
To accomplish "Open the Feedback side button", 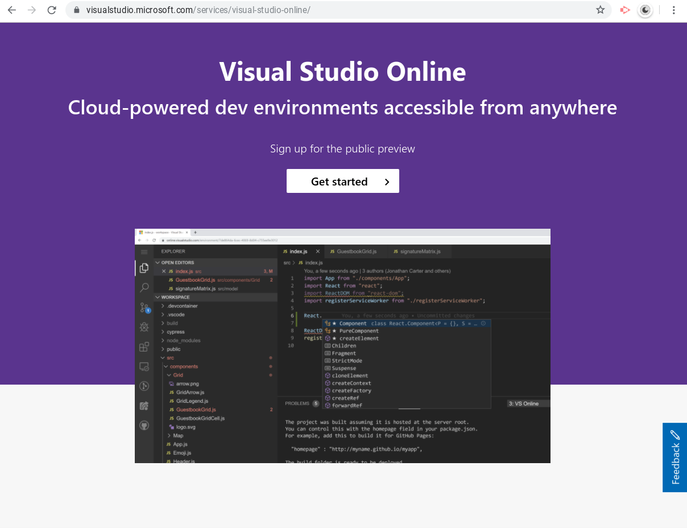I will [x=674, y=457].
